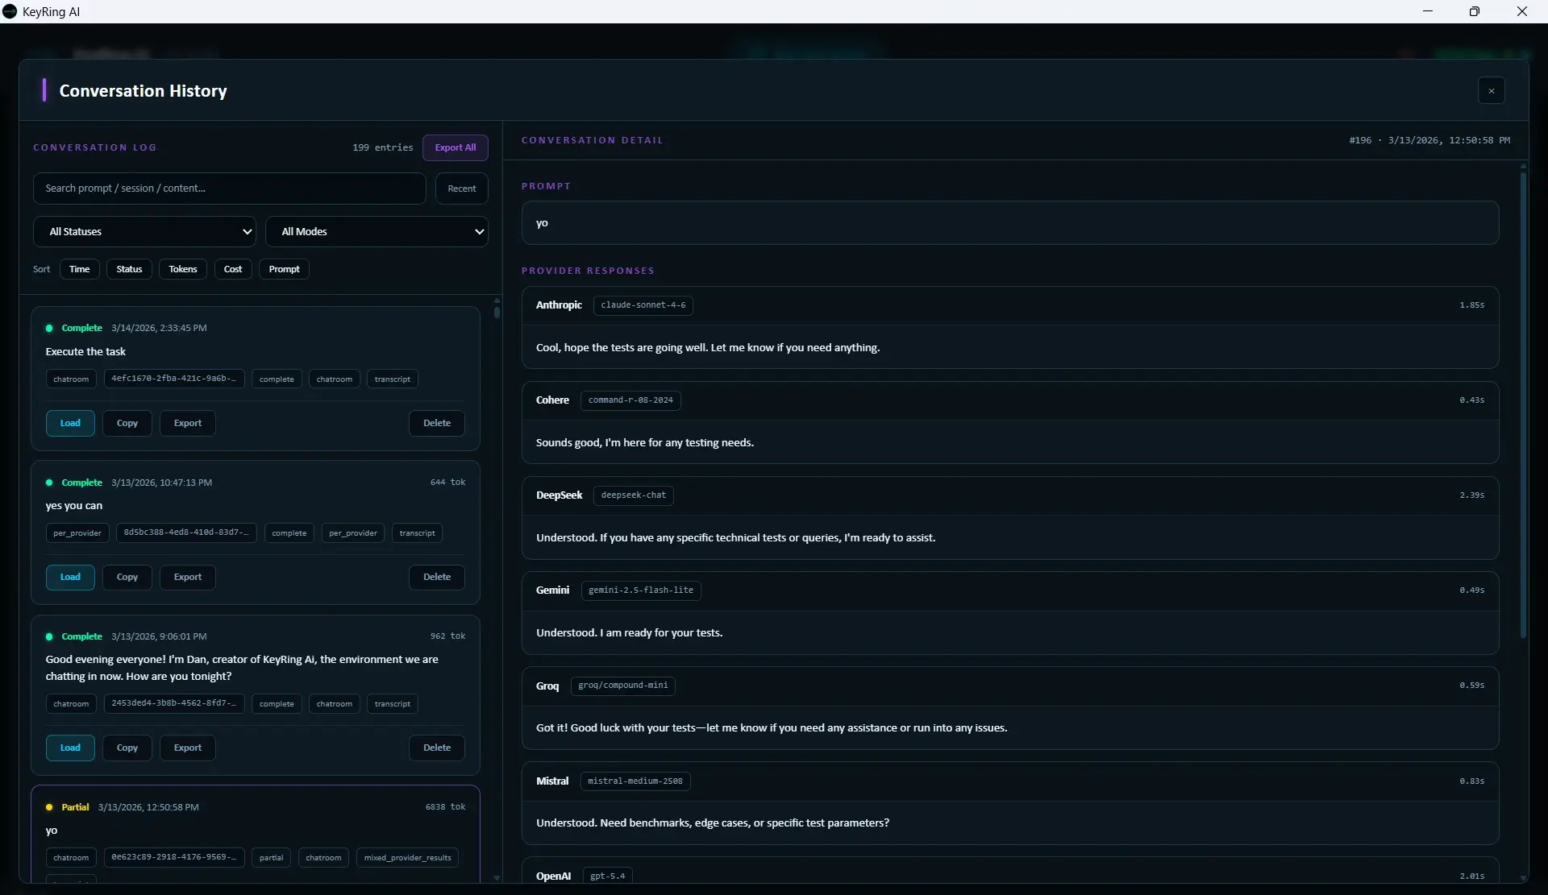1548x895 pixels.
Task: Click the Recent button
Action: (x=462, y=189)
